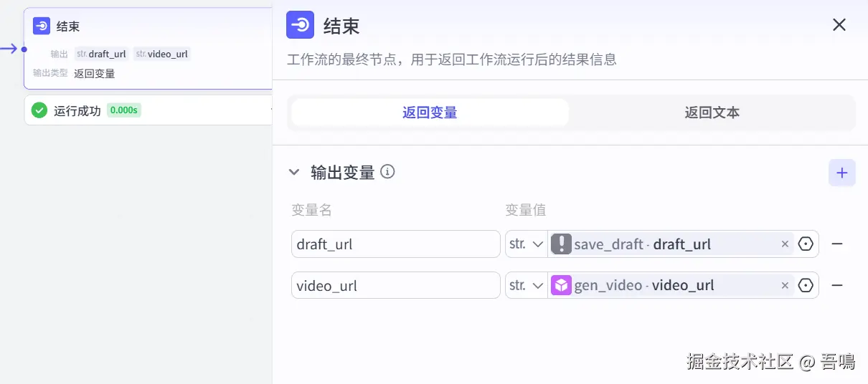Viewport: 868px width, 384px height.
Task: Select the 结束 node title on canvas
Action: pos(68,27)
